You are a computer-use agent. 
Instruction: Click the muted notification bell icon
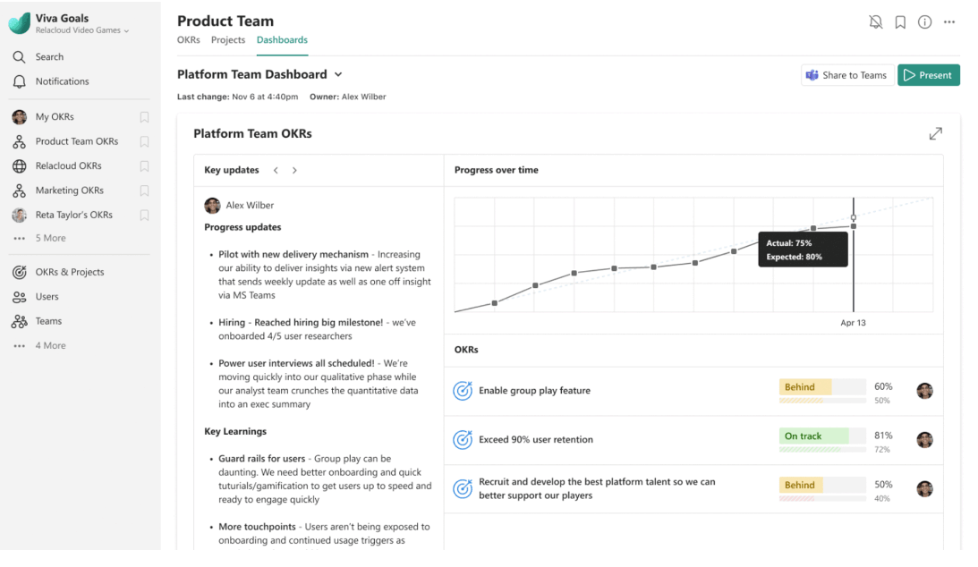click(x=875, y=22)
